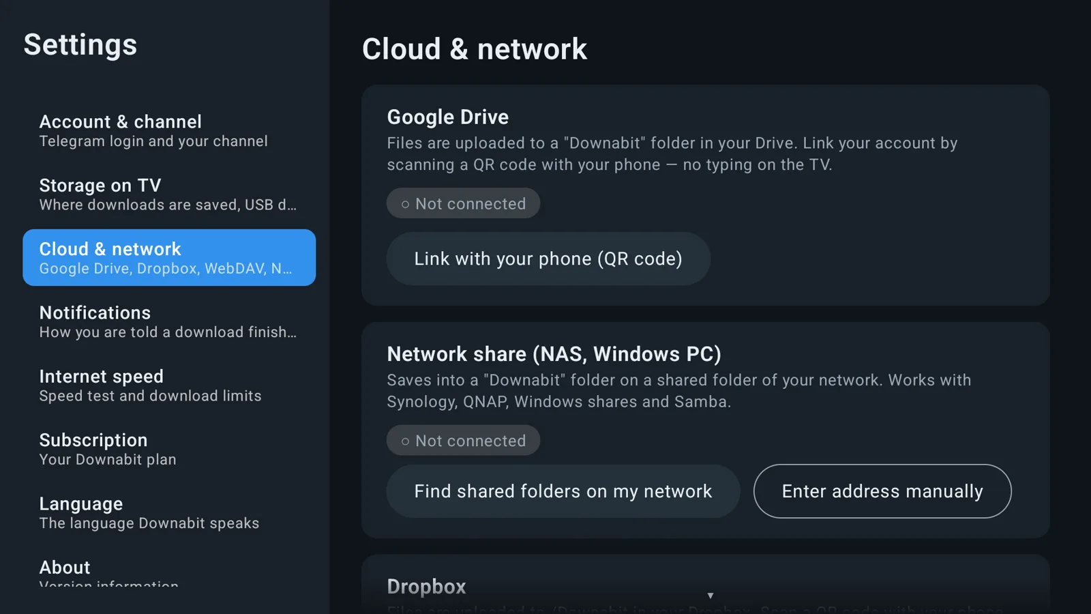Click the Synology, QNAP description text
Viewport: 1091px width, 614px height.
679,391
